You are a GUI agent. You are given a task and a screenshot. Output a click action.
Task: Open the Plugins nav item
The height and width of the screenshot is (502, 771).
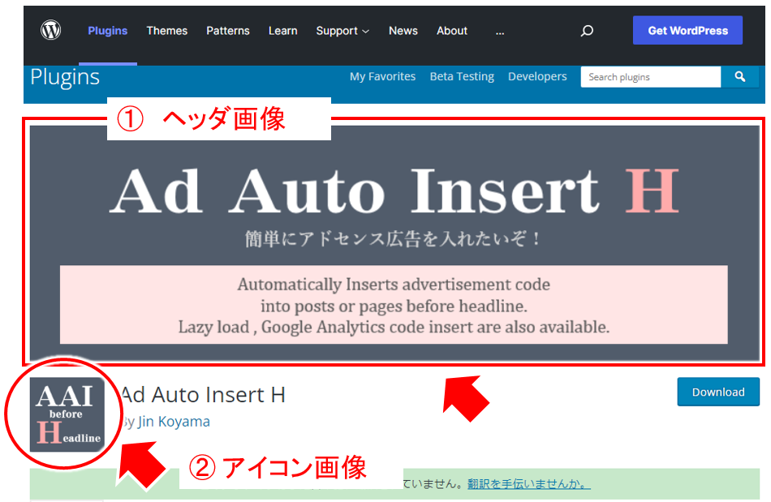click(x=108, y=31)
